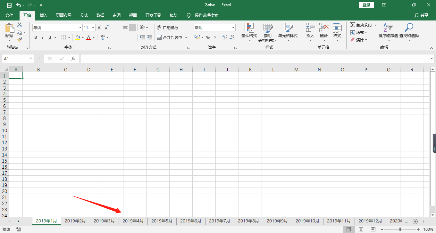This screenshot has height=233, width=436.
Task: Open the File (文件) tab
Action: click(x=9, y=15)
